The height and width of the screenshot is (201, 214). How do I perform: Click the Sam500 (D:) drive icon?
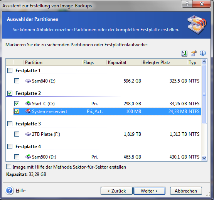(28, 157)
